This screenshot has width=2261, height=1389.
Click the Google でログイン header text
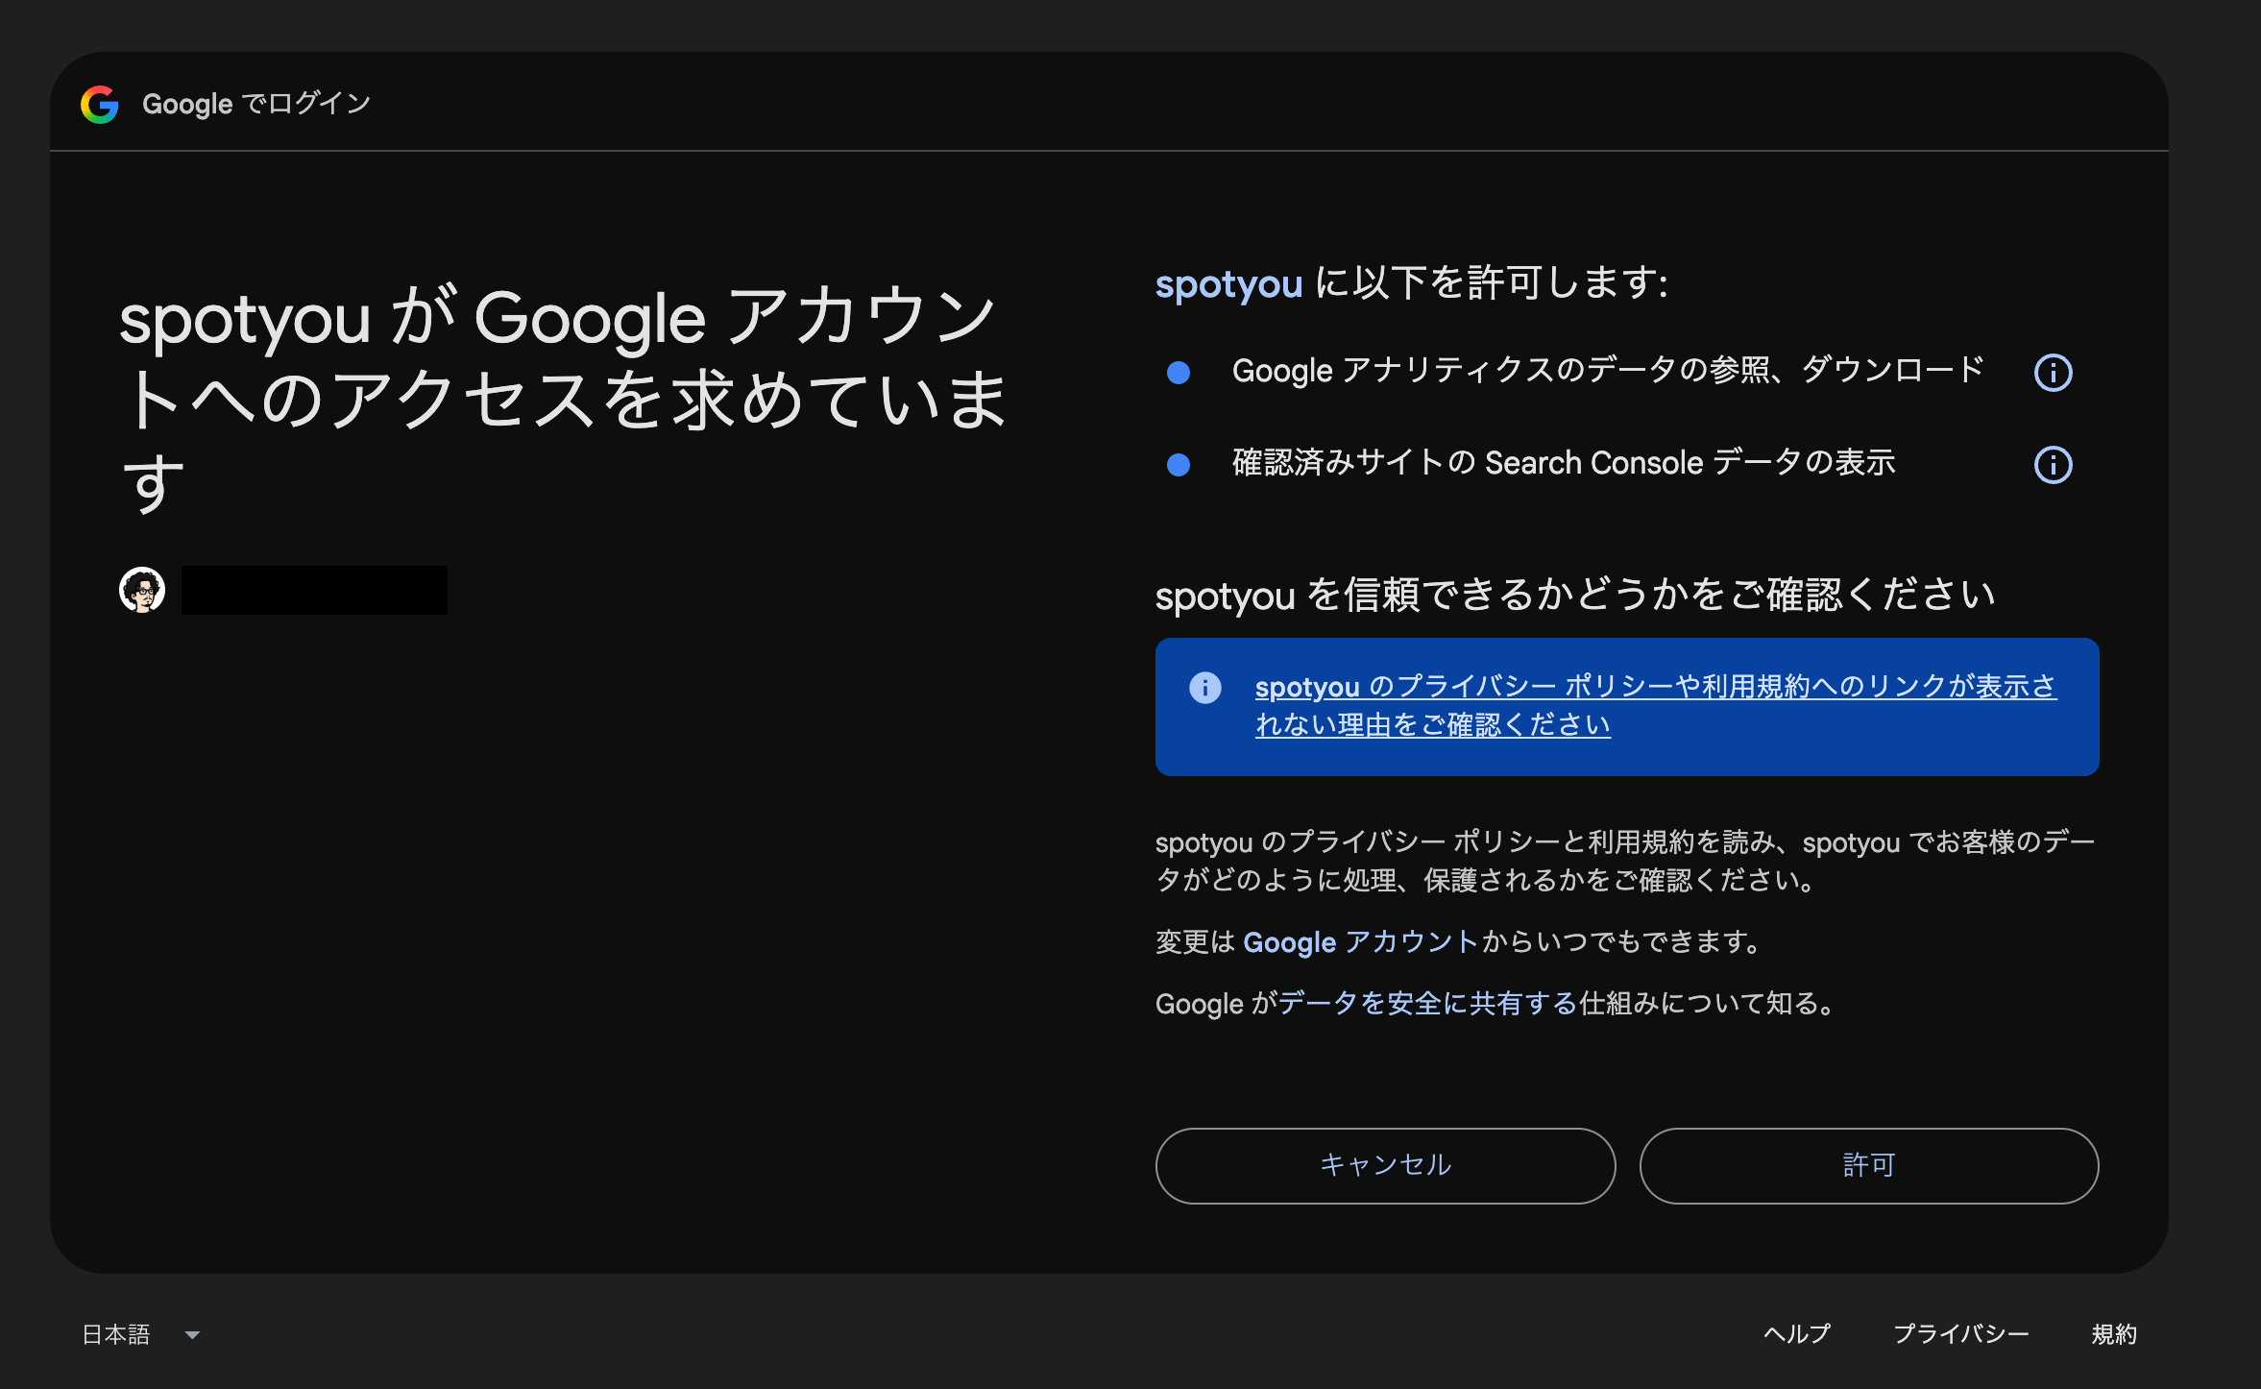point(256,104)
